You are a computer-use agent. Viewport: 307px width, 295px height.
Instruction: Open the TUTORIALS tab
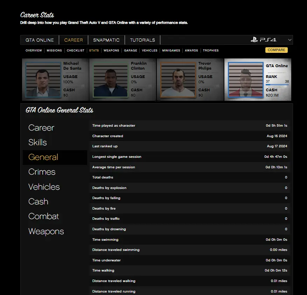click(142, 40)
